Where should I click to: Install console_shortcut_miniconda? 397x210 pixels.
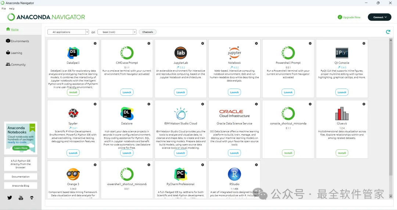pos(288,153)
